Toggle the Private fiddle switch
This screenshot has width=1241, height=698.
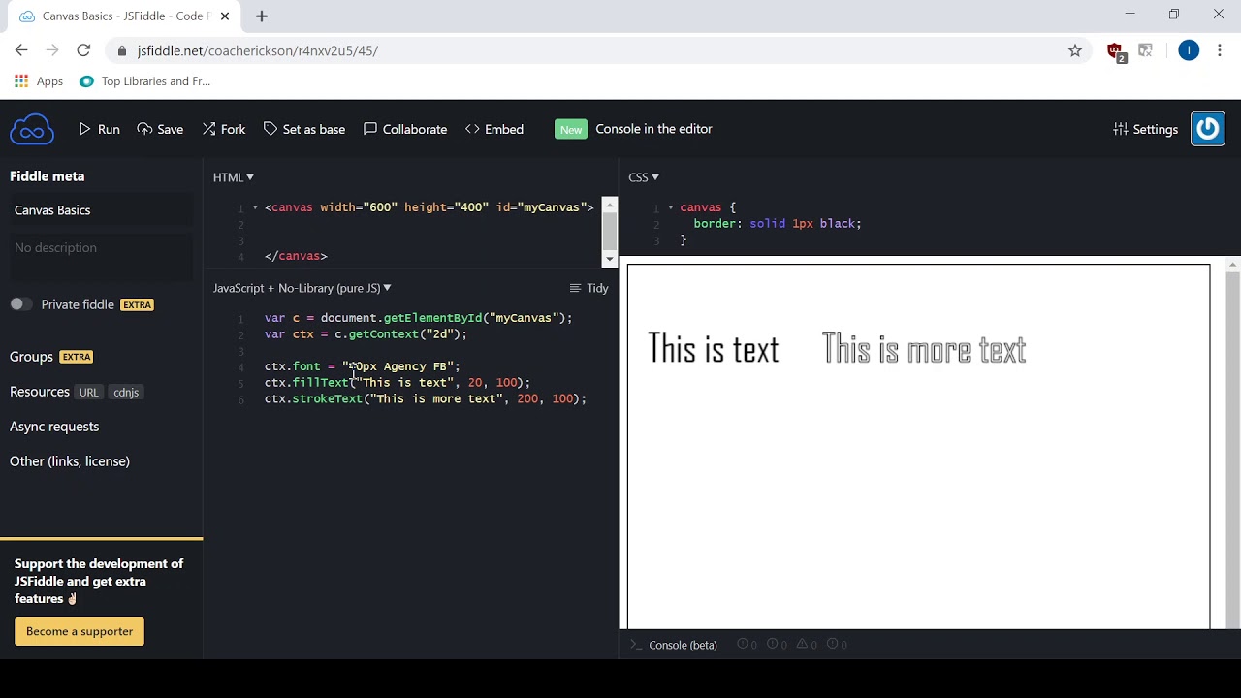coord(20,304)
